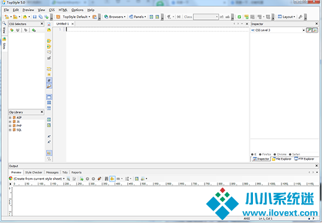The height and width of the screenshot is (223, 323).
Task: Open the HTML menu
Action: point(63,10)
